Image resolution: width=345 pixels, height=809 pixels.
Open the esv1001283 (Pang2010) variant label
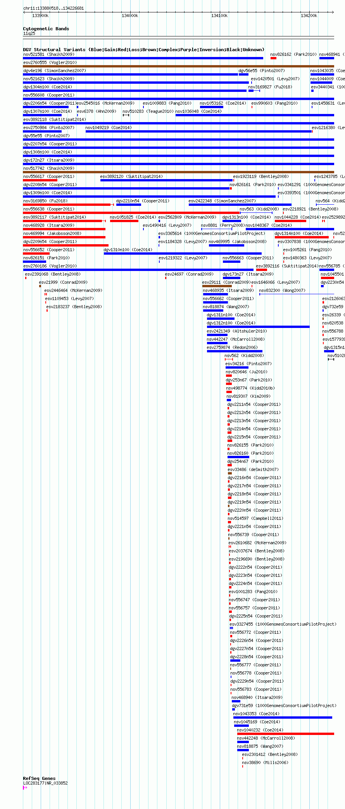coord(253,592)
